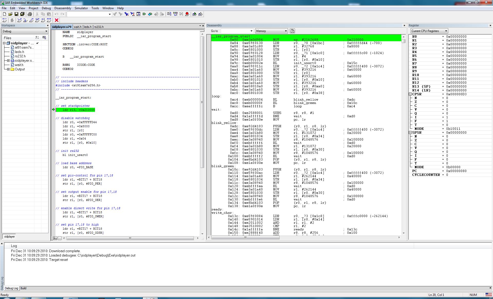Open the Simulator menu
The width and height of the screenshot is (493, 299).
[x=81, y=8]
